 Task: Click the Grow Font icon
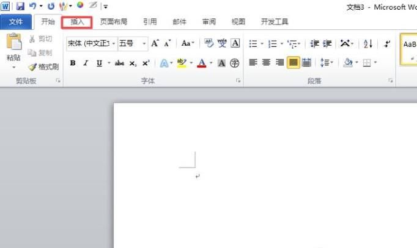click(155, 43)
